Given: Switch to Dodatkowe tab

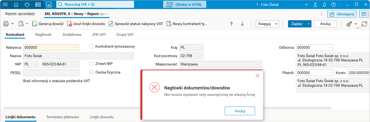Looking at the screenshot, I should click(72, 34).
